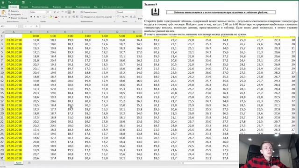Click Объединить и поместить в центре
The width and height of the screenshot is (299, 168).
pyautogui.click(x=97, y=17)
